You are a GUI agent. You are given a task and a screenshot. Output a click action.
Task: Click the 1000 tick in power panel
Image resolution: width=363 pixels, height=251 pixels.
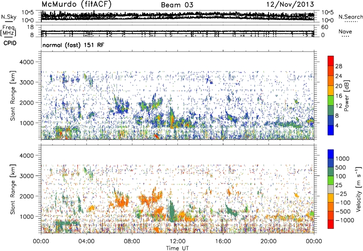[27, 123]
